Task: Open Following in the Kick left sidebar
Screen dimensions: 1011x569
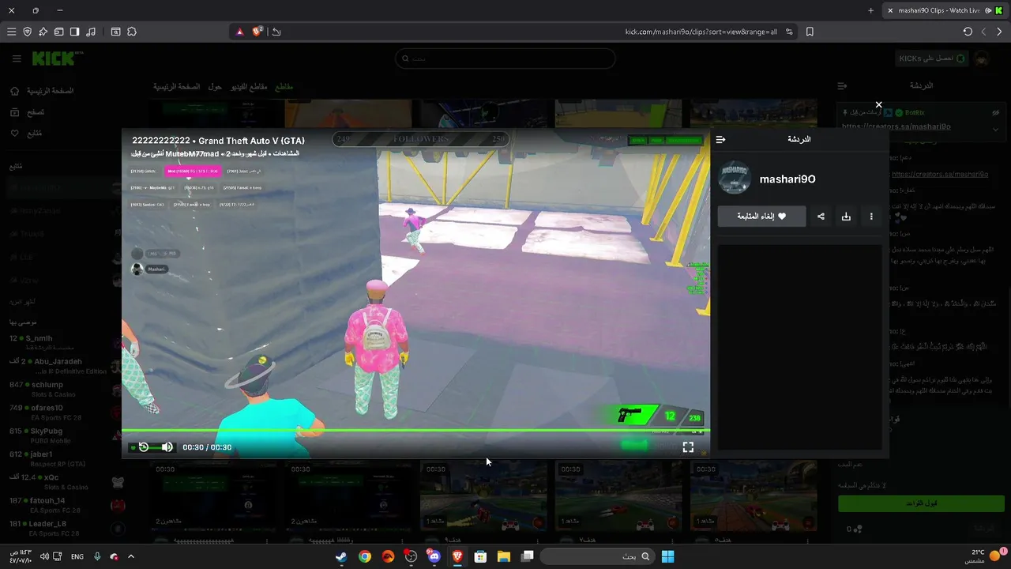Action: [x=27, y=134]
